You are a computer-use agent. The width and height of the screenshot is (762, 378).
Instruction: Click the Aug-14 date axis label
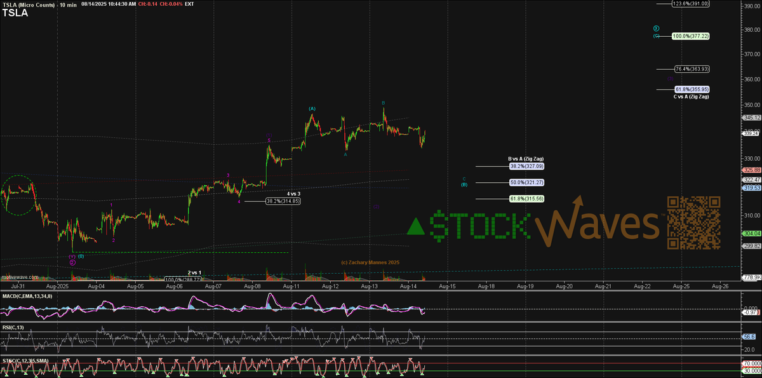(x=408, y=287)
